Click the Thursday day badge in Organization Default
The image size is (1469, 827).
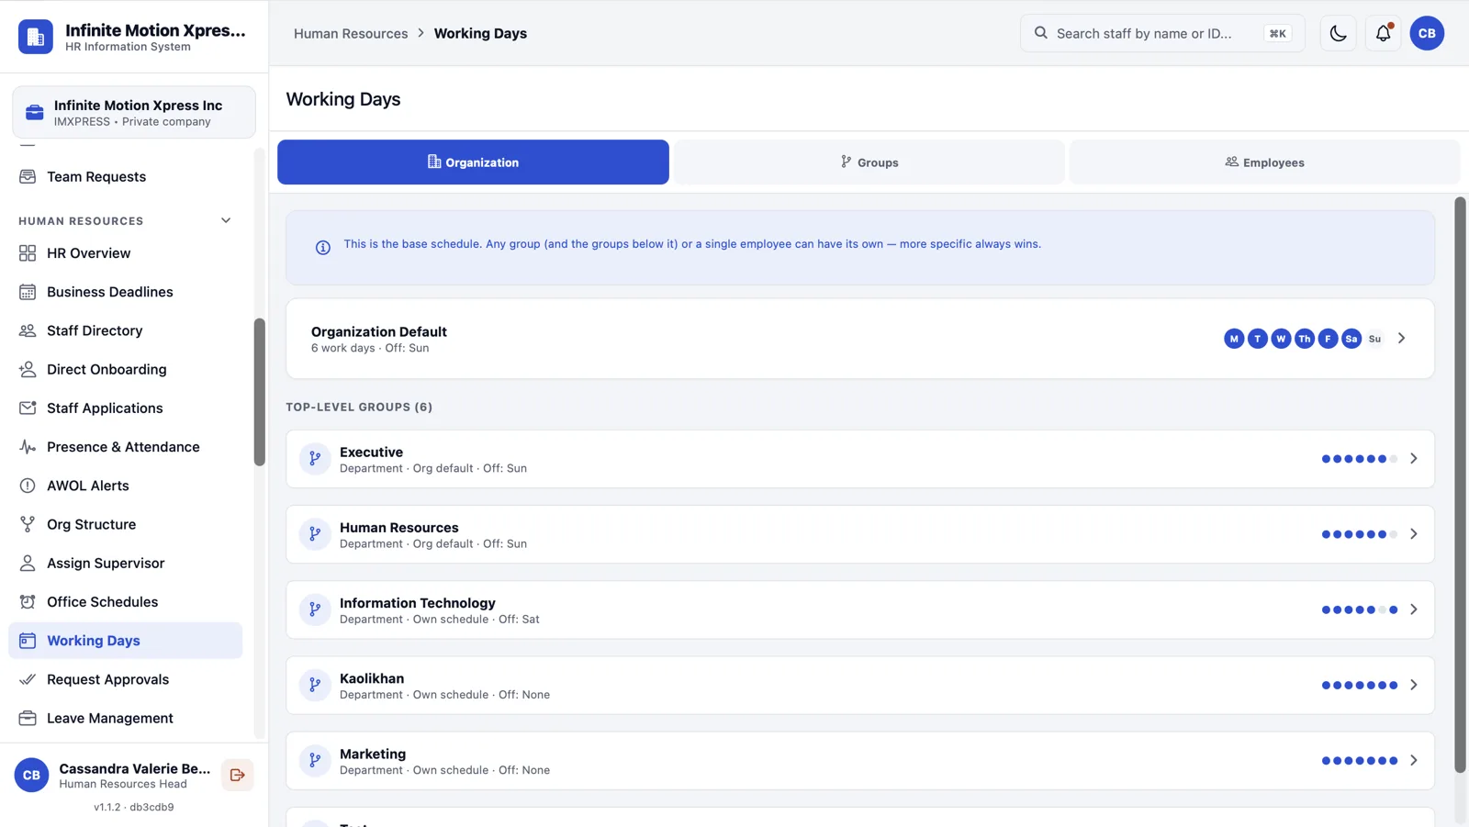[1305, 339]
